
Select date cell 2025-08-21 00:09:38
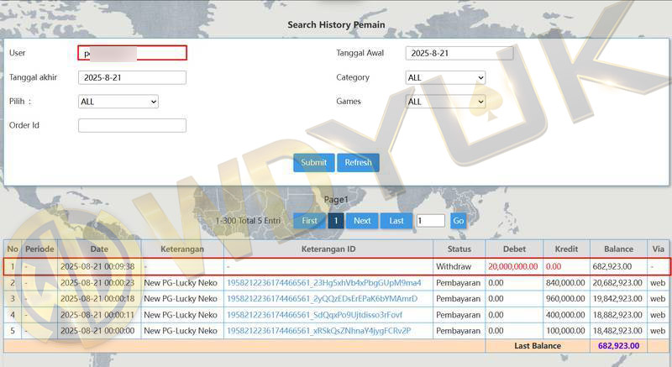[97, 266]
